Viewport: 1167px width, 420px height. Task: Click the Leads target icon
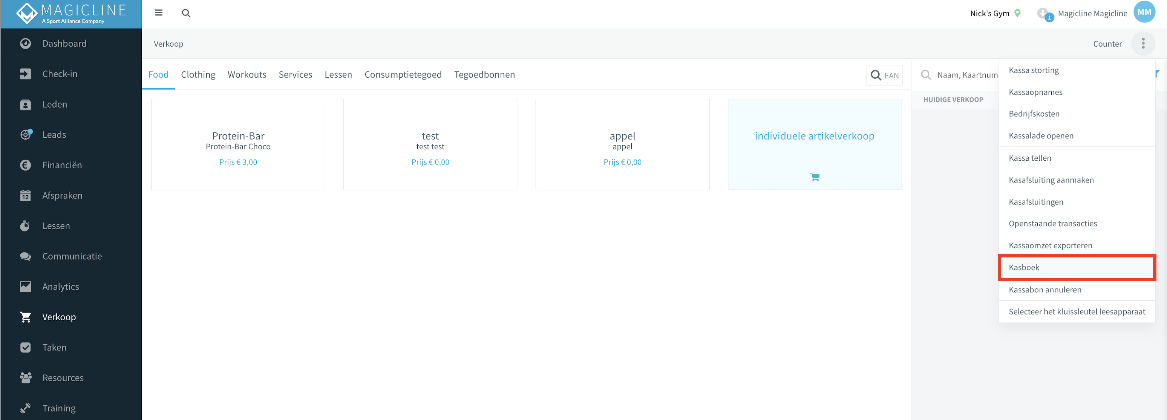[x=26, y=134]
